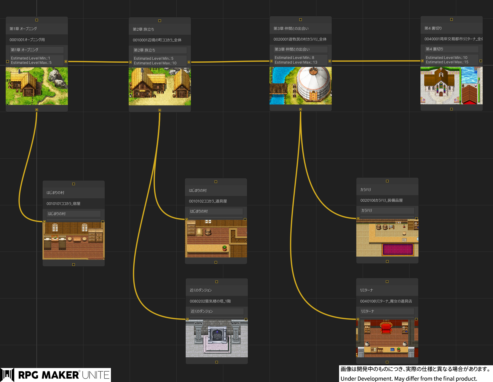This screenshot has width=493, height=382.
Task: Select the カラハリ name field in equipment shop node
Action: pos(387,210)
